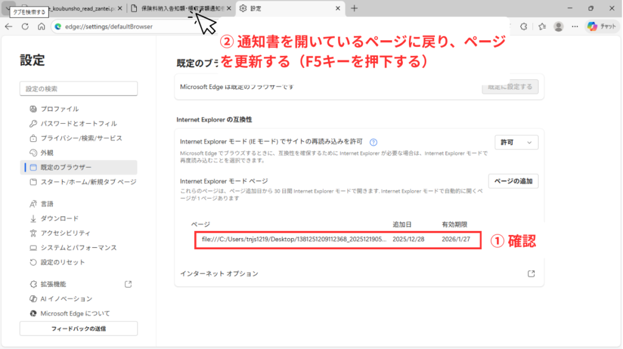
Task: Click the 既定に設定する button
Action: tap(510, 86)
